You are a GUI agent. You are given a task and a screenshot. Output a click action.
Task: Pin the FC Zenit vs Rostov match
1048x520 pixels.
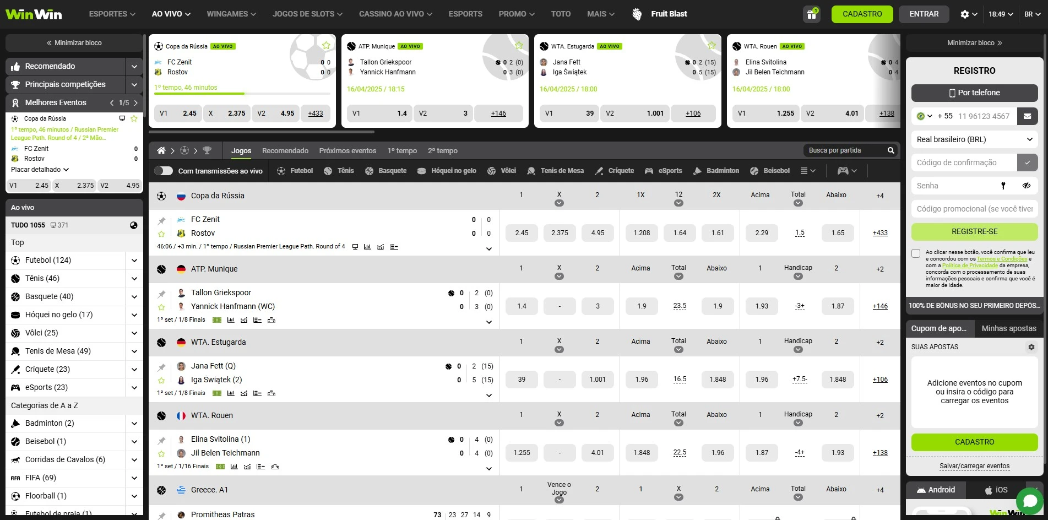point(161,221)
